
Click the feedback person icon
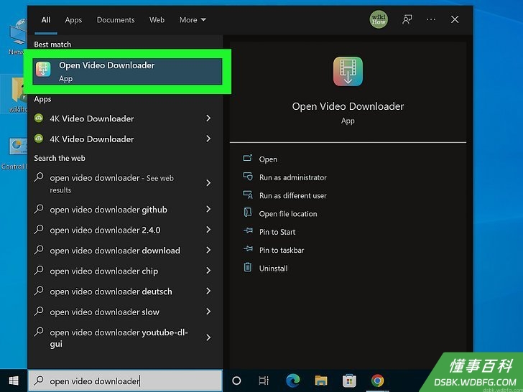click(407, 19)
